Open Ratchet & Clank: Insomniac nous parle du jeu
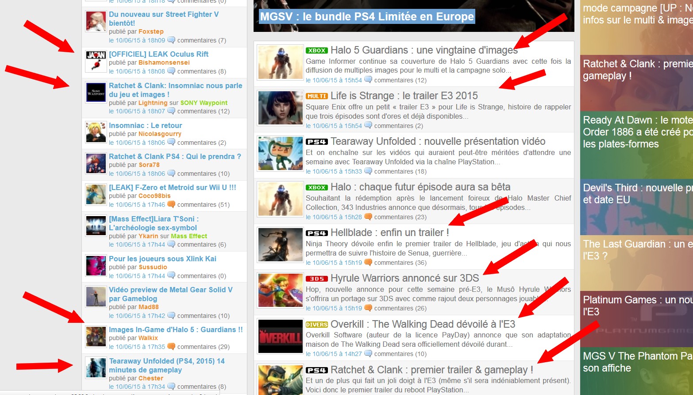The width and height of the screenshot is (693, 395). pos(175,90)
